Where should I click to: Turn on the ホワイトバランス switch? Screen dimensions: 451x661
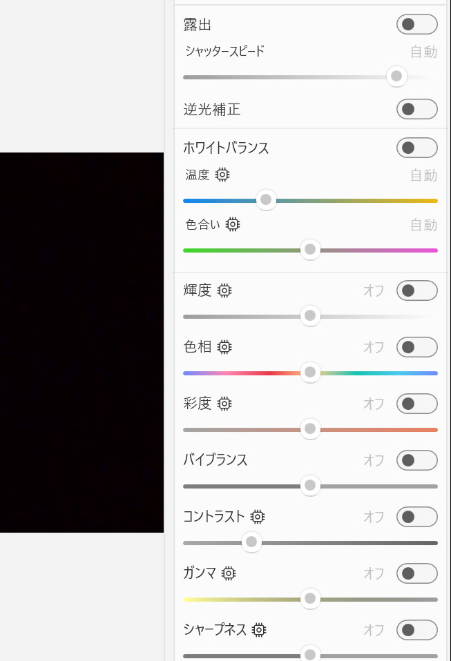tap(417, 148)
